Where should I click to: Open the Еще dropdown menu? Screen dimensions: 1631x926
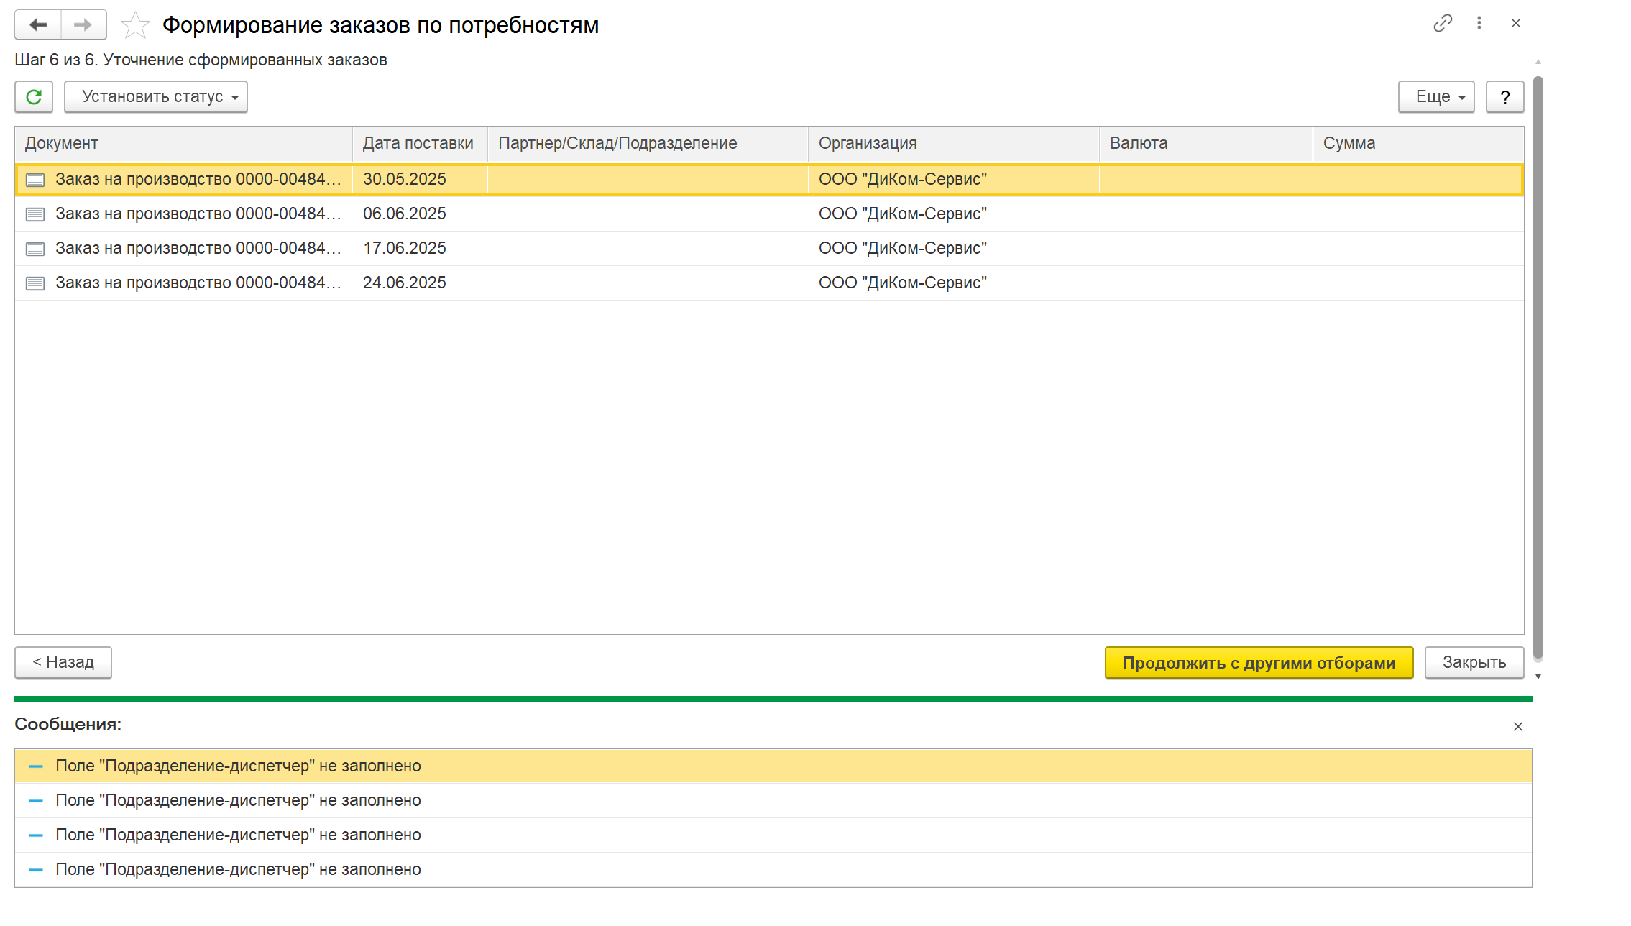[1435, 97]
